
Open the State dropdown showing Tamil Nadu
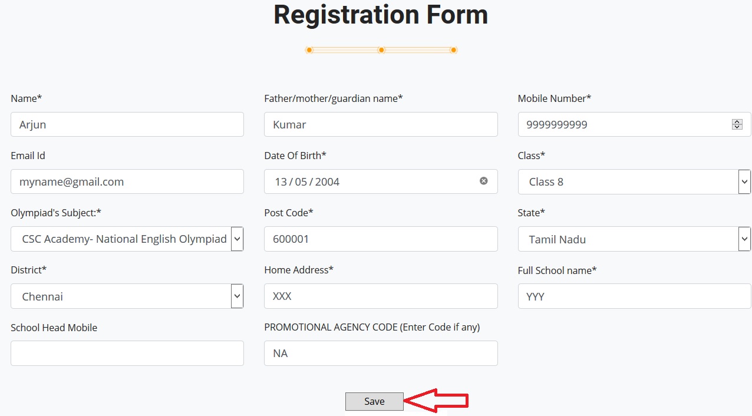(x=744, y=239)
